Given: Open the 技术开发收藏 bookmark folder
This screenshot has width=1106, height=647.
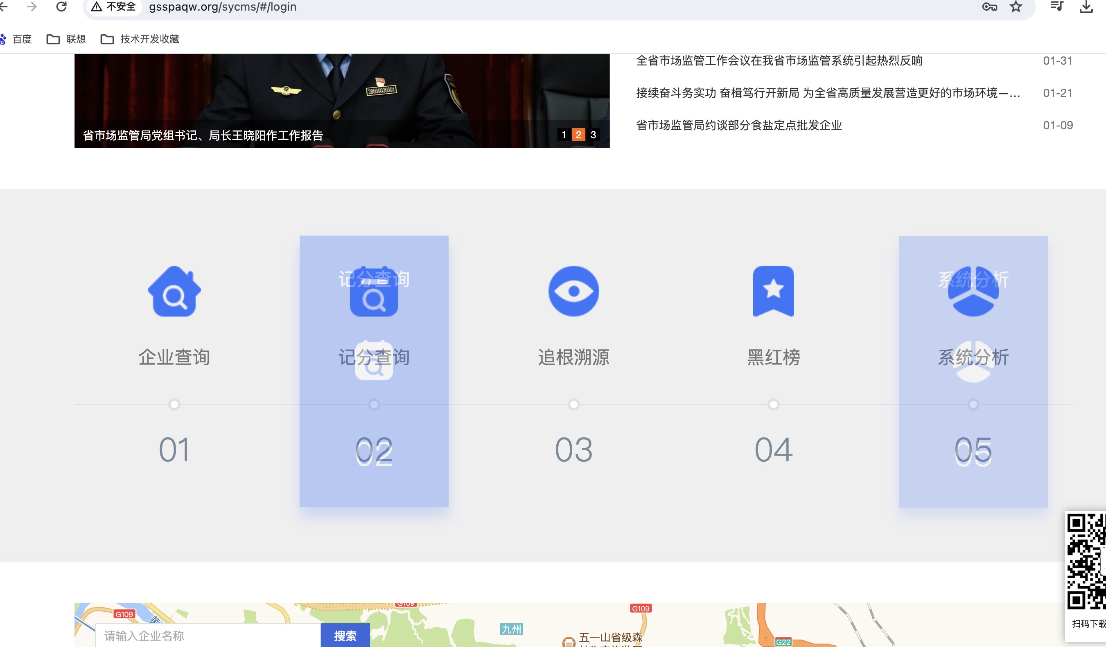Looking at the screenshot, I should click(x=140, y=39).
